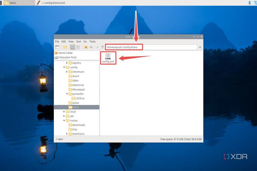
Task: Open the Edit menu
Action: [x=64, y=42]
